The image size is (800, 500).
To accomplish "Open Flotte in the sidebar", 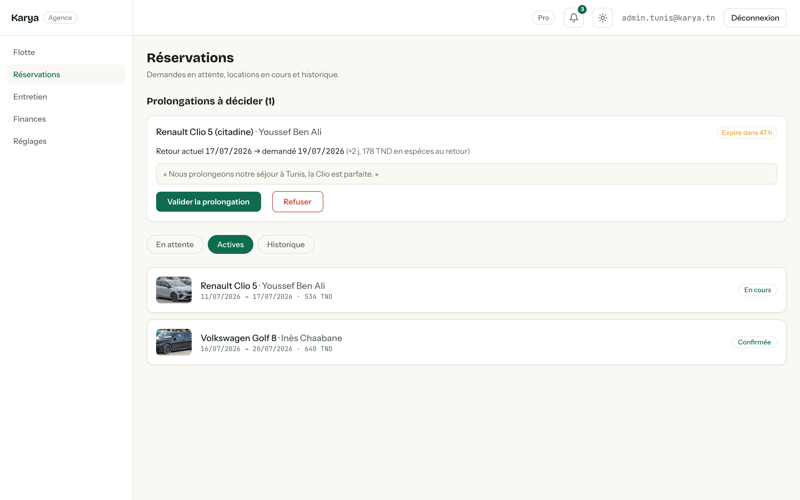I will click(66, 52).
